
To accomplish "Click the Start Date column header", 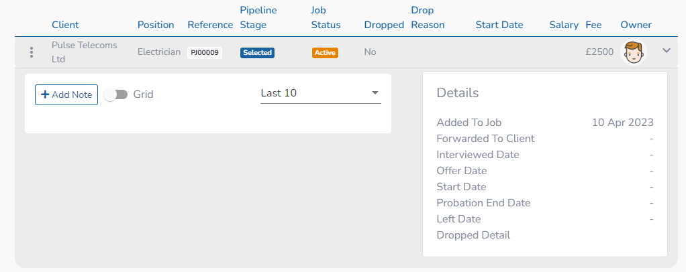I will [x=499, y=25].
